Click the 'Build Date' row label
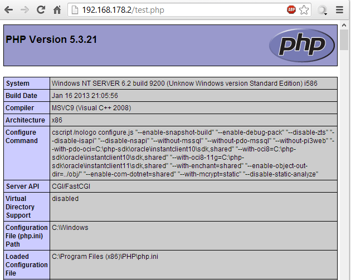 22,96
